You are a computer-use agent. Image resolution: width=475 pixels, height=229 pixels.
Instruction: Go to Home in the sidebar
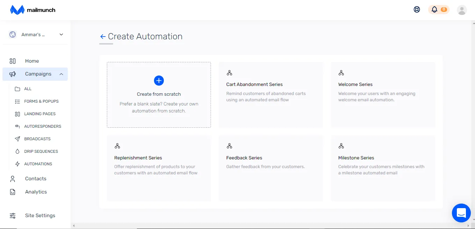click(x=32, y=61)
